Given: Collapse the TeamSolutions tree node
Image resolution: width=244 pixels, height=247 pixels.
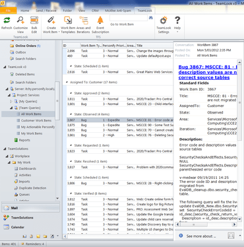Looking at the screenshot, I should pyautogui.click(x=5, y=149).
